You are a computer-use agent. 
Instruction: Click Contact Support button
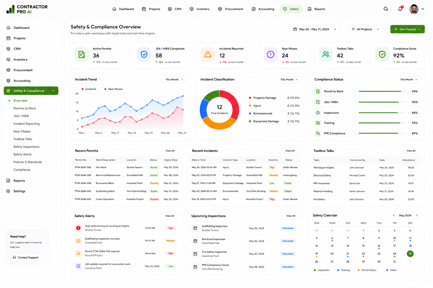pyautogui.click(x=25, y=257)
